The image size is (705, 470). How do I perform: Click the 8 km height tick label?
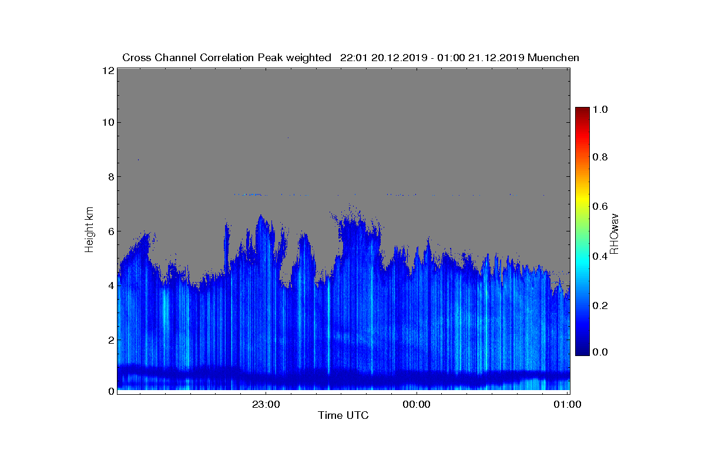tap(110, 176)
